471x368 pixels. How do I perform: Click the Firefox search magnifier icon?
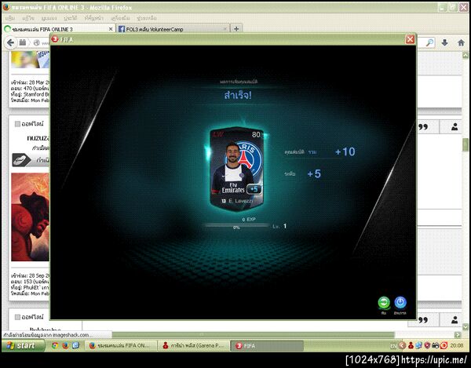(x=429, y=42)
